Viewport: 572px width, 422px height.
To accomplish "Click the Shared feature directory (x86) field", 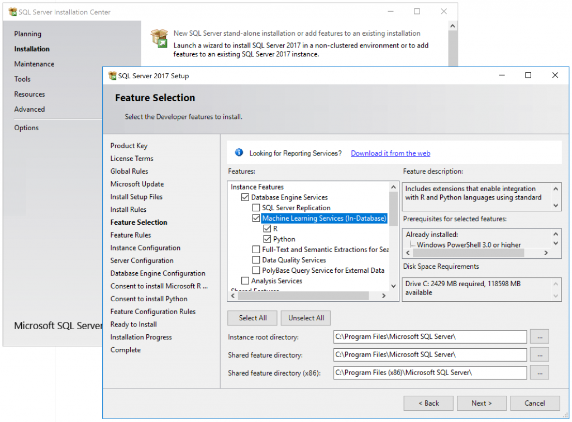I will click(430, 372).
